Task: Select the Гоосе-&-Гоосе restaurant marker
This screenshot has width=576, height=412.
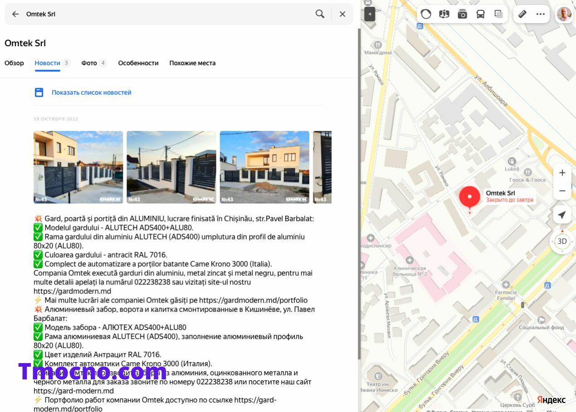Action: point(527,172)
